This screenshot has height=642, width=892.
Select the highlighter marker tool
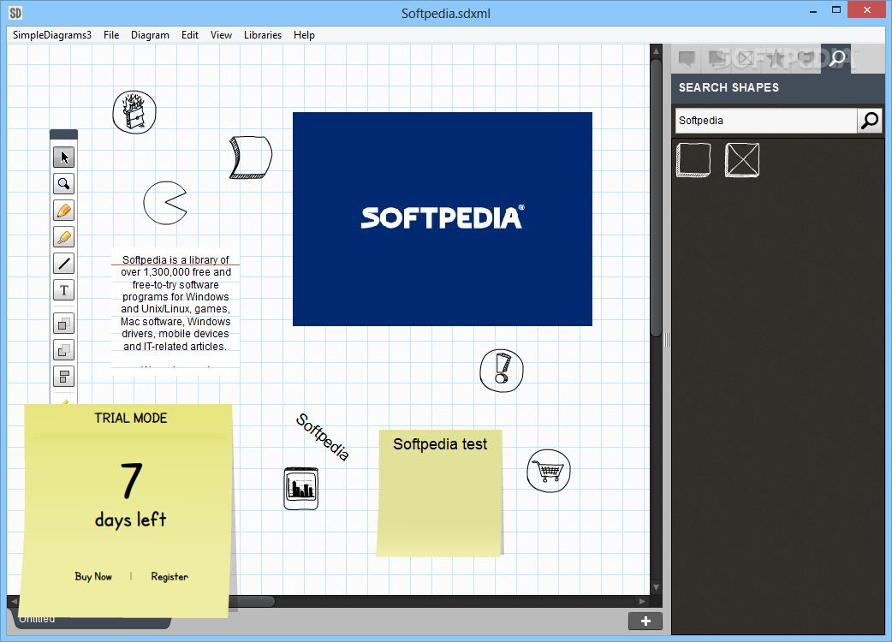pos(63,237)
